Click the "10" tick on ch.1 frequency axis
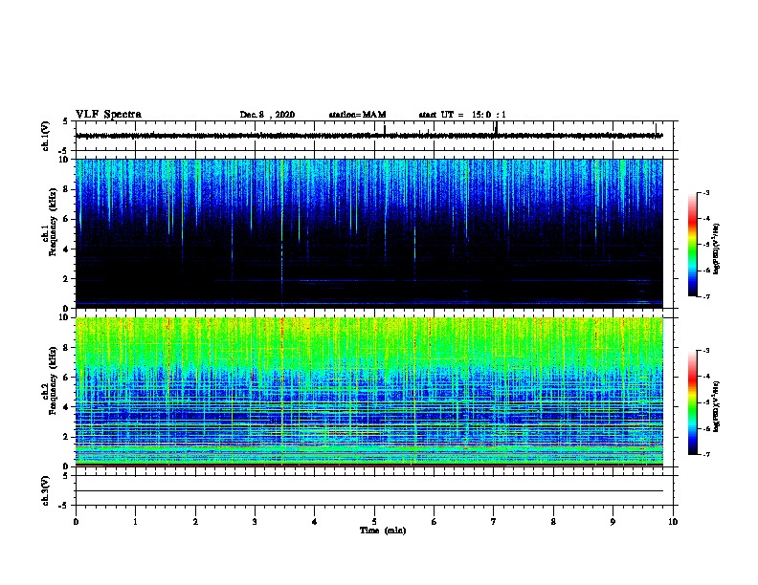Image resolution: width=758 pixels, height=585 pixels. tap(64, 160)
